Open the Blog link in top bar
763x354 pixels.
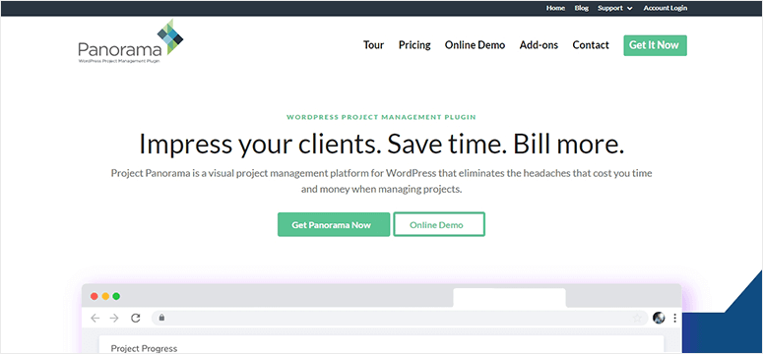582,8
